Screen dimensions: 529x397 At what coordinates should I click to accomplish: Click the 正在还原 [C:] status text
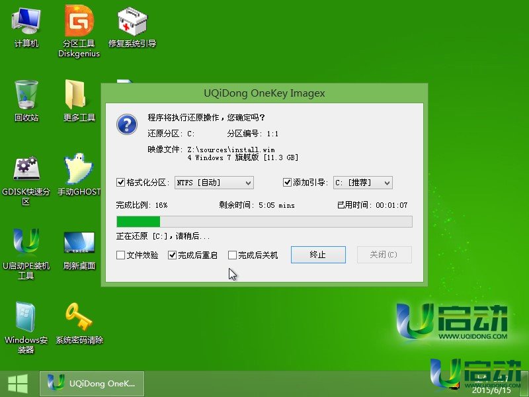163,236
